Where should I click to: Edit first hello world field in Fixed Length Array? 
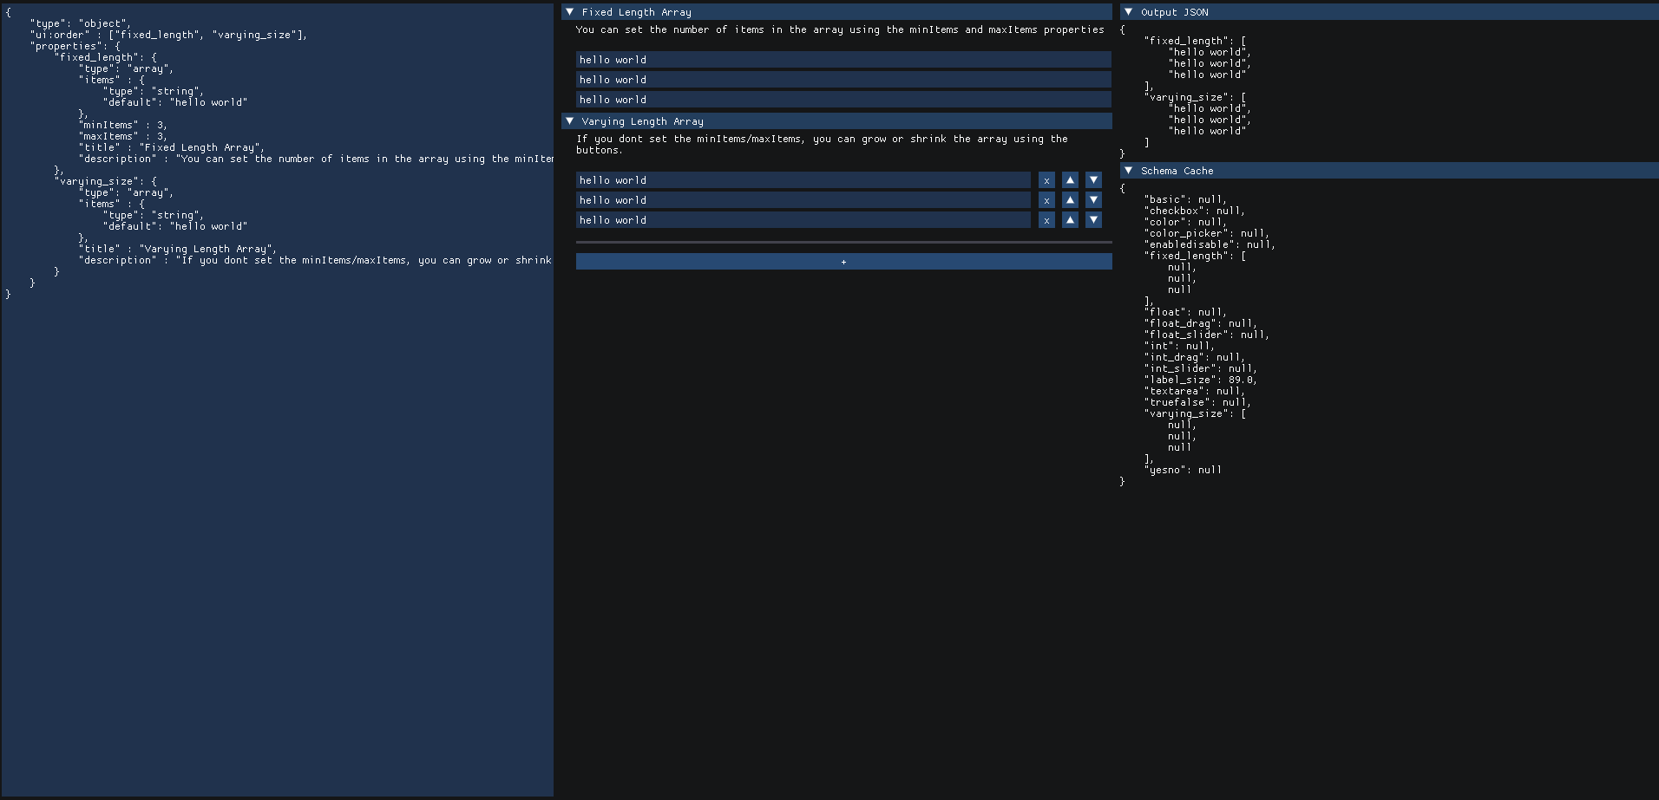843,60
